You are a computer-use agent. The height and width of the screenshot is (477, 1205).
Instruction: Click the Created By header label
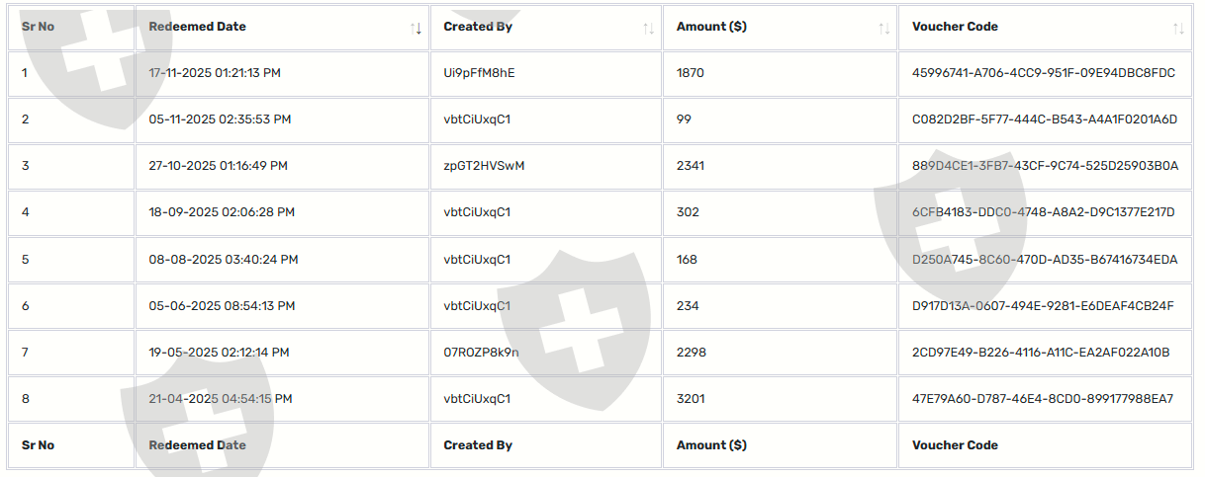coord(478,27)
